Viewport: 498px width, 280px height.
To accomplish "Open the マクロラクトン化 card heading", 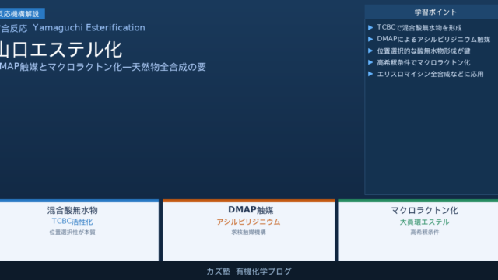I will click(425, 211).
